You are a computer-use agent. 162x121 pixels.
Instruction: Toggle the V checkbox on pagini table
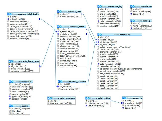pyautogui.click(x=10, y=106)
